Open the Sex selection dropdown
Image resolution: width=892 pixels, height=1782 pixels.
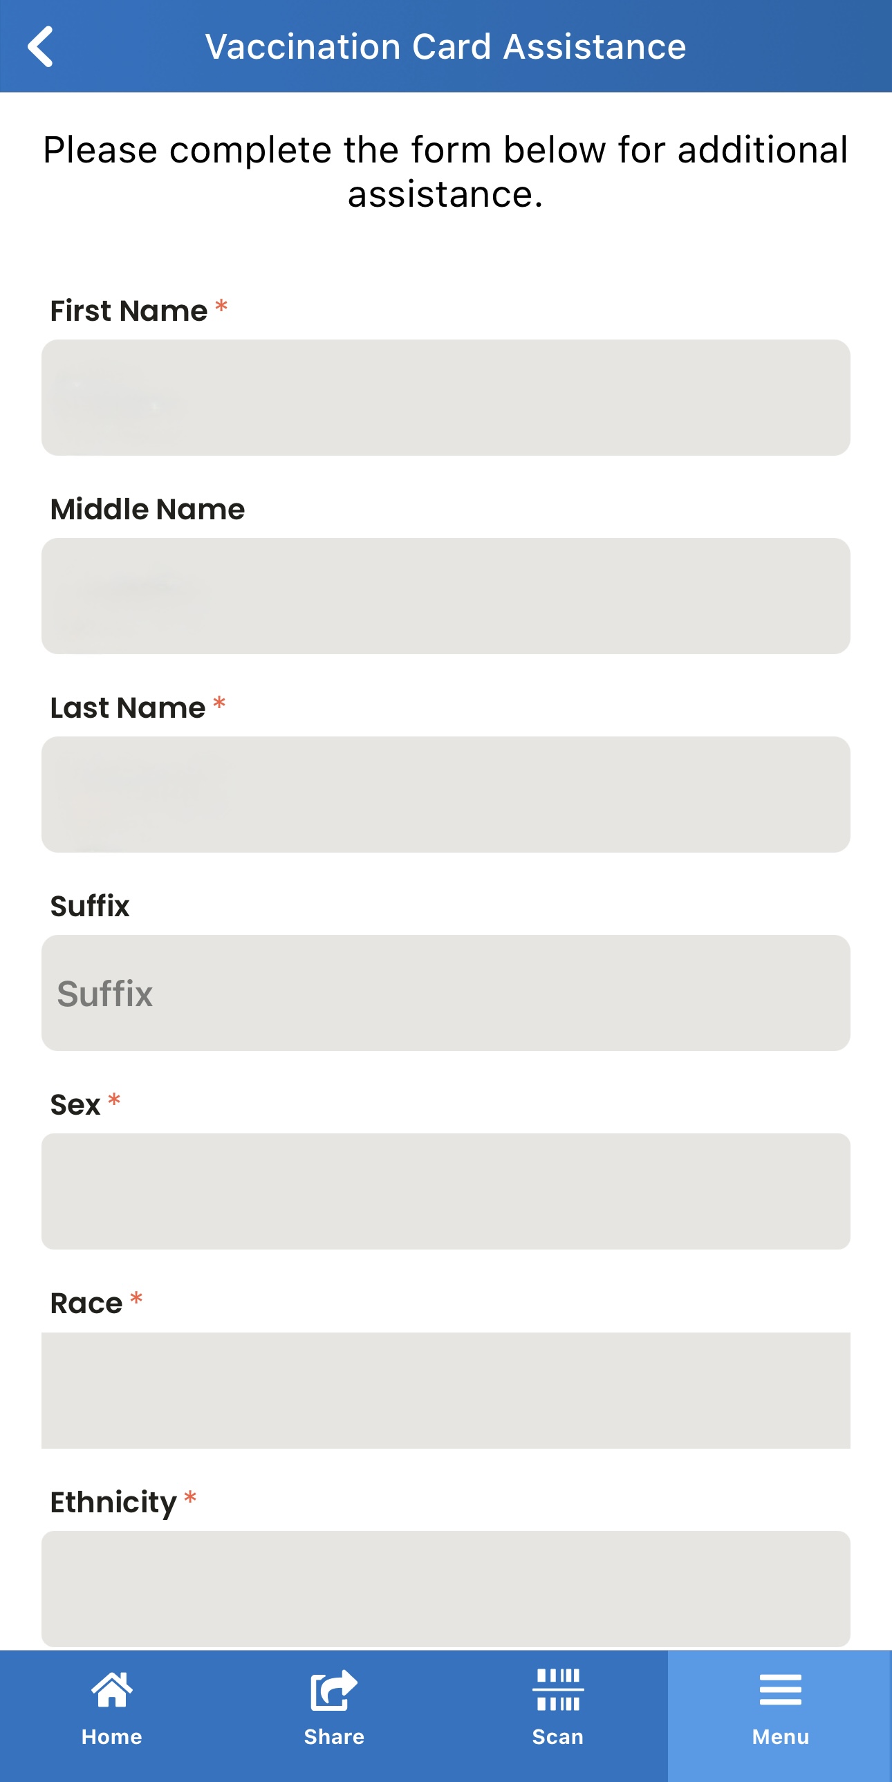coord(445,1191)
